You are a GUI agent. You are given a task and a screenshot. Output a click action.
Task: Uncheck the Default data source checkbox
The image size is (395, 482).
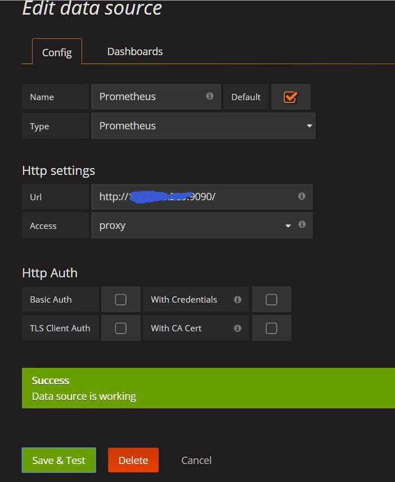click(290, 97)
